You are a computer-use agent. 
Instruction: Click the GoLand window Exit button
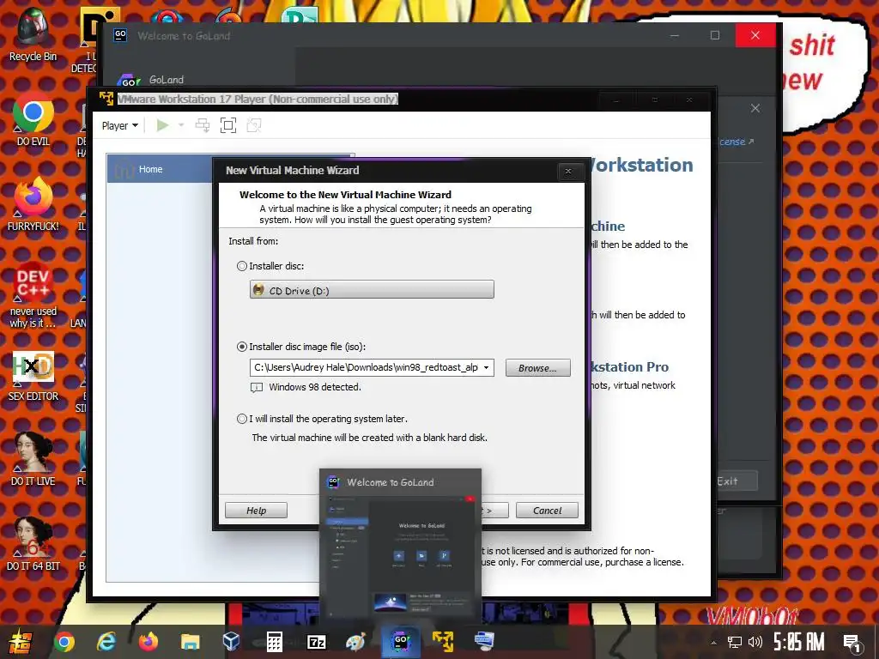click(736, 481)
